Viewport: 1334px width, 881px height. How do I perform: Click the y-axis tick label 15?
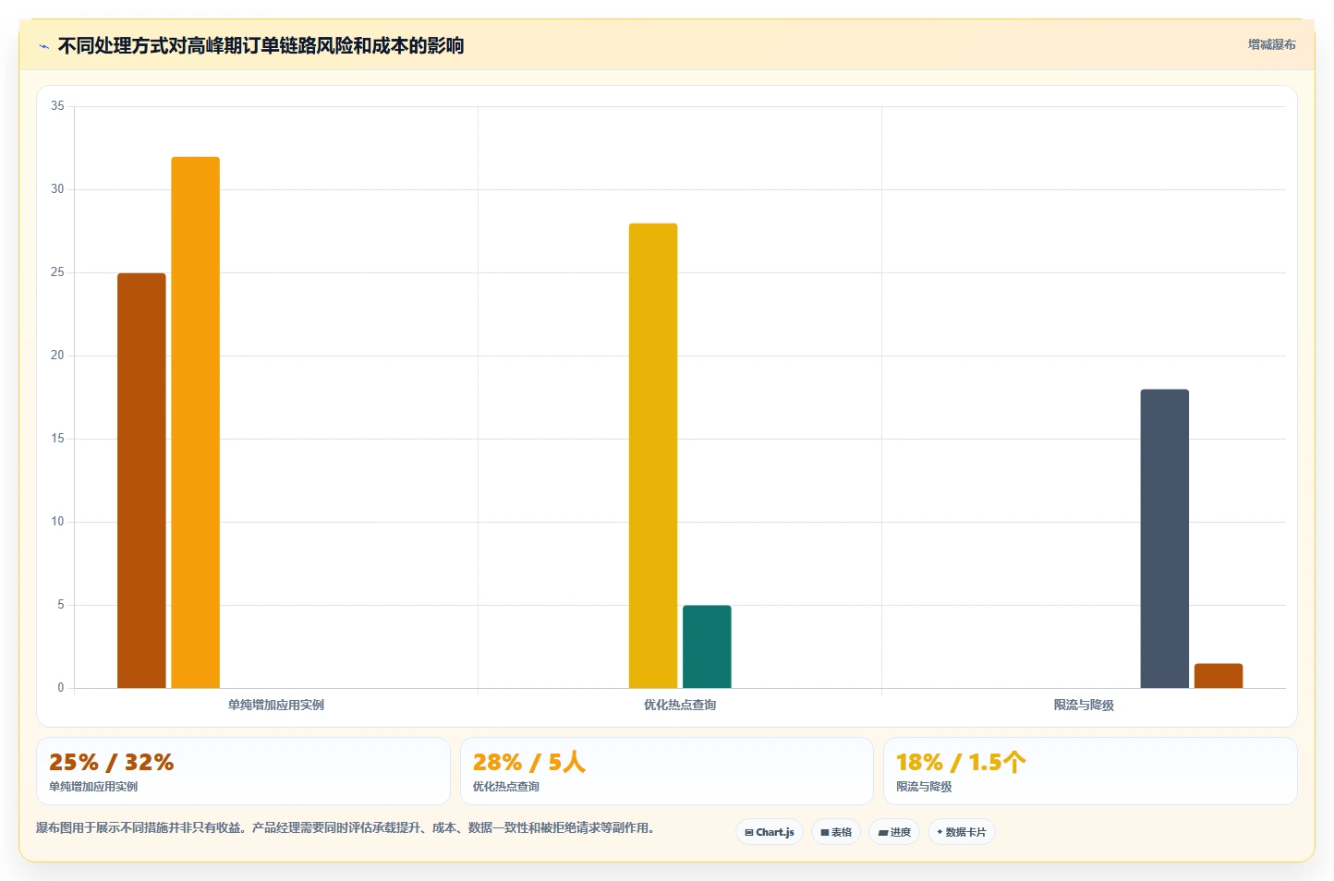click(57, 439)
